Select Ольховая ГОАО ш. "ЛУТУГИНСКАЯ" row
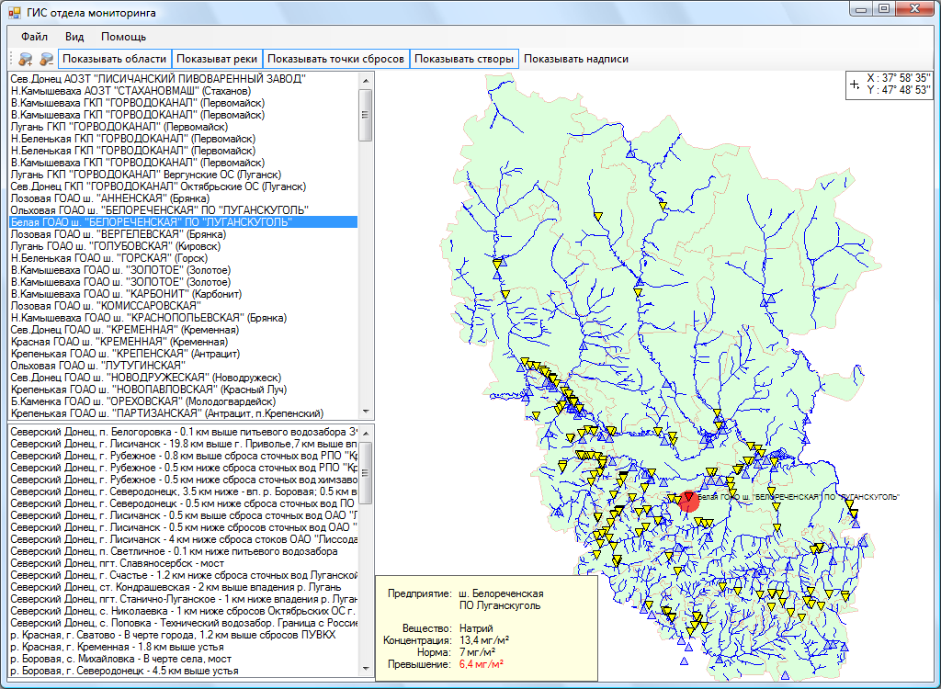941x689 pixels. [184, 365]
